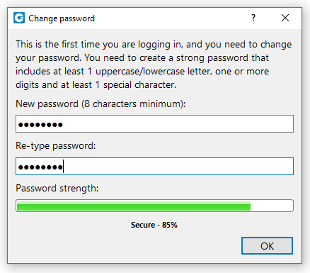
Task: Click the "Change password" window title text
Action: 62,18
